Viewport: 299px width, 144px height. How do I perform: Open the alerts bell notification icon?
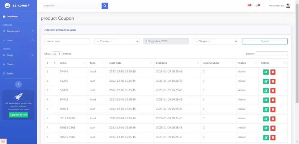tap(249, 5)
